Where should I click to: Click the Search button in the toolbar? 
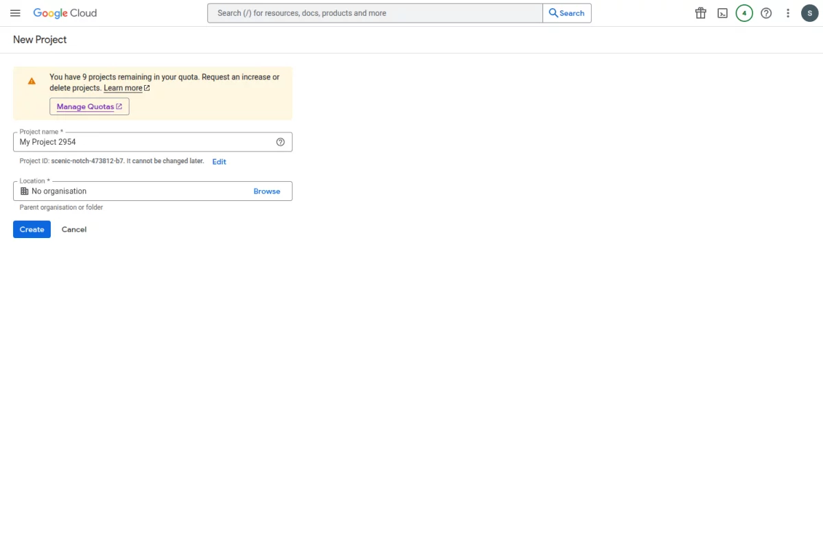[567, 12]
